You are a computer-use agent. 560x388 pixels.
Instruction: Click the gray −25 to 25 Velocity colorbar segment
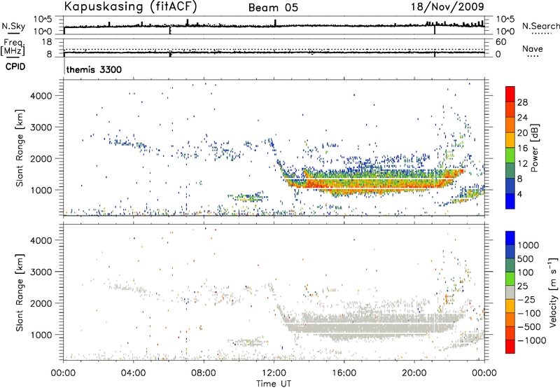pyautogui.click(x=510, y=292)
